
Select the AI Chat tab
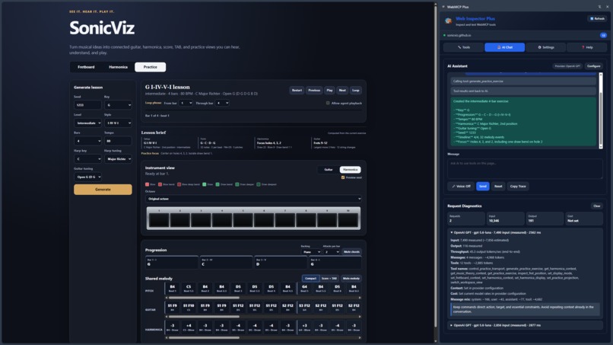pyautogui.click(x=505, y=47)
